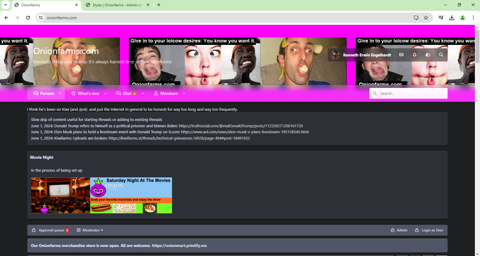Image resolution: width=480 pixels, height=256 pixels.
Task: Open the Admin link
Action: coord(399,230)
